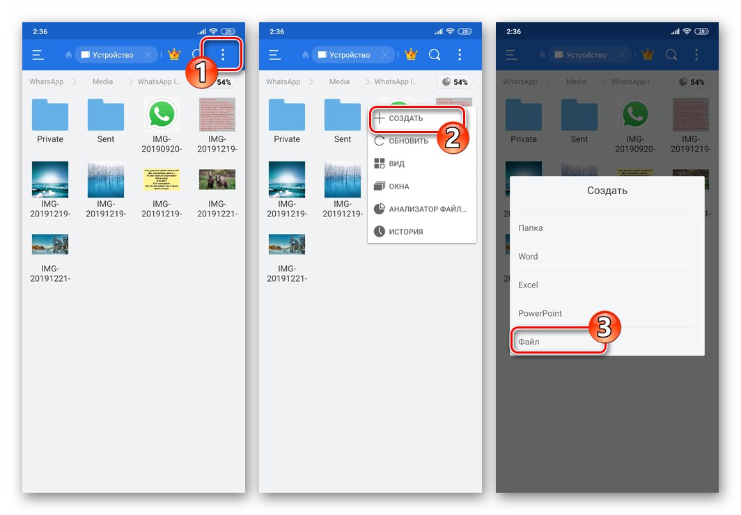Tap the home icon on the overflow menu screen
Viewport: 741px width, 515px height.
pos(305,55)
